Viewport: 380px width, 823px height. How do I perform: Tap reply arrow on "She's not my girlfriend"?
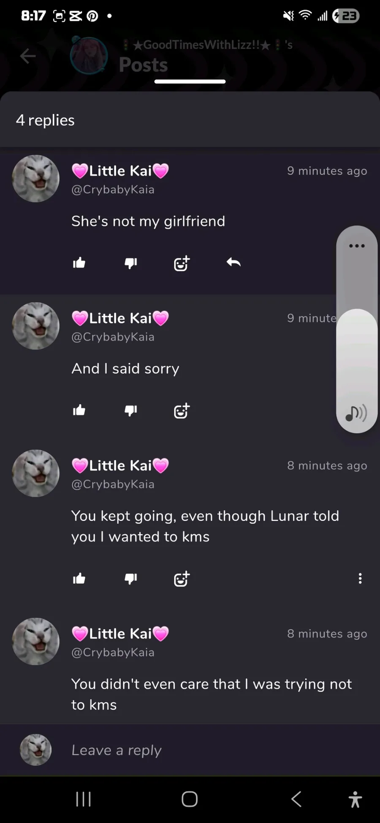click(233, 263)
